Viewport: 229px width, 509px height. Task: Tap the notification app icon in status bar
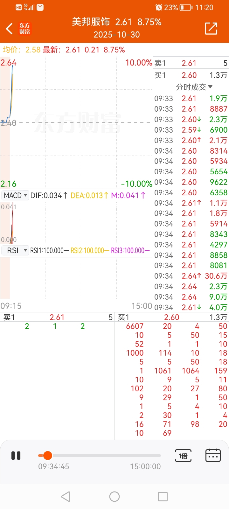(40, 7)
